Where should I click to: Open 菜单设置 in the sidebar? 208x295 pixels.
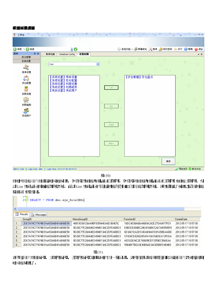pyautogui.click(x=26, y=69)
